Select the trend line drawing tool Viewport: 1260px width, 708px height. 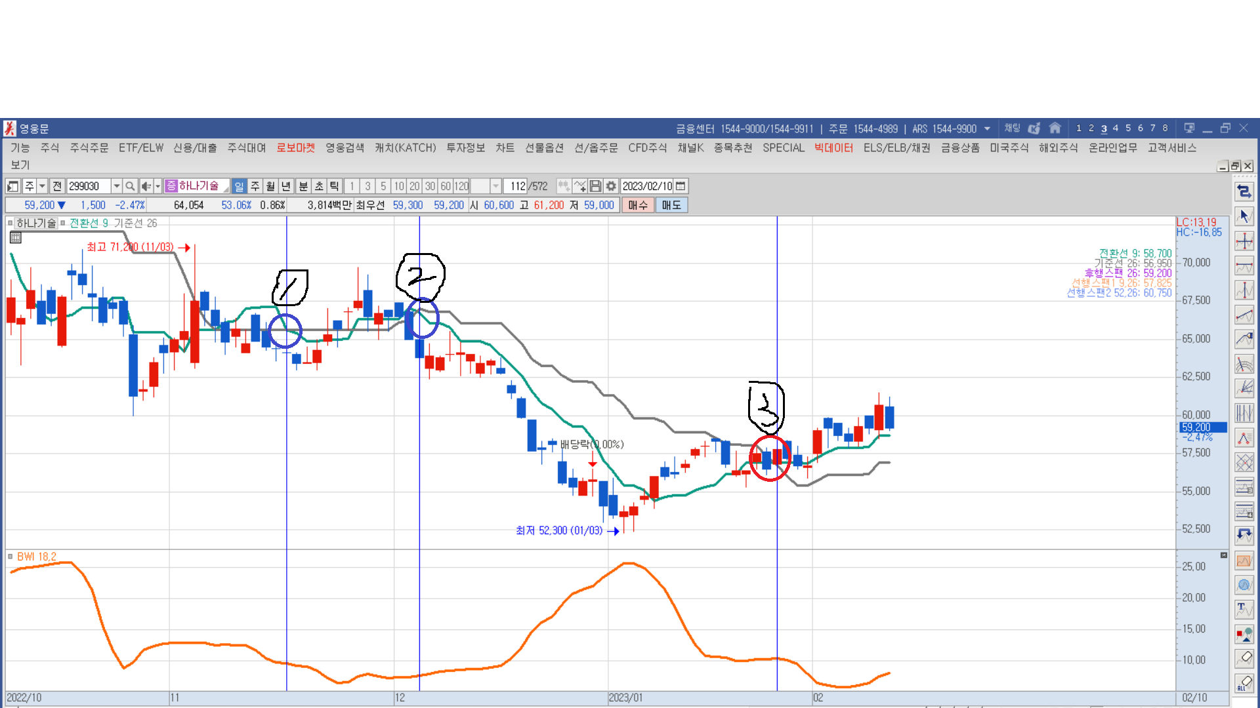1244,315
